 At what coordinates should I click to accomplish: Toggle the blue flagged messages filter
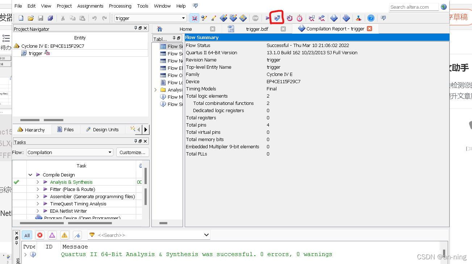pos(77,235)
